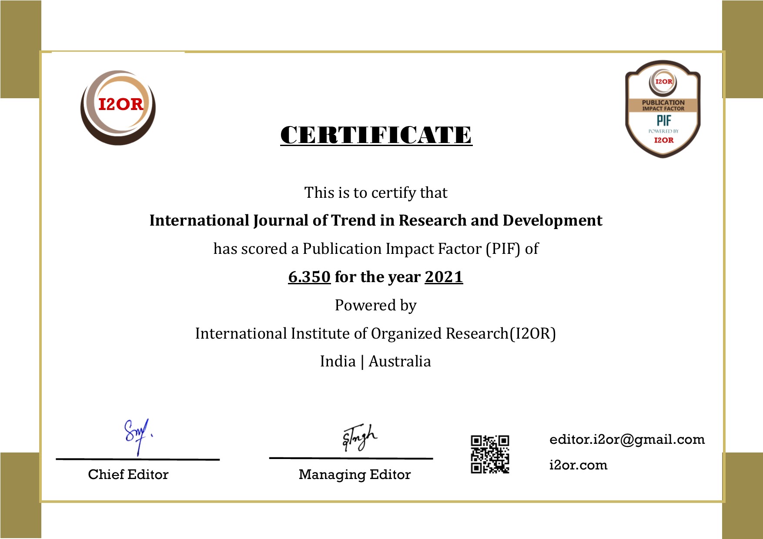Click the text 'This is to certify that'
This screenshot has width=763, height=539.
coord(376,193)
